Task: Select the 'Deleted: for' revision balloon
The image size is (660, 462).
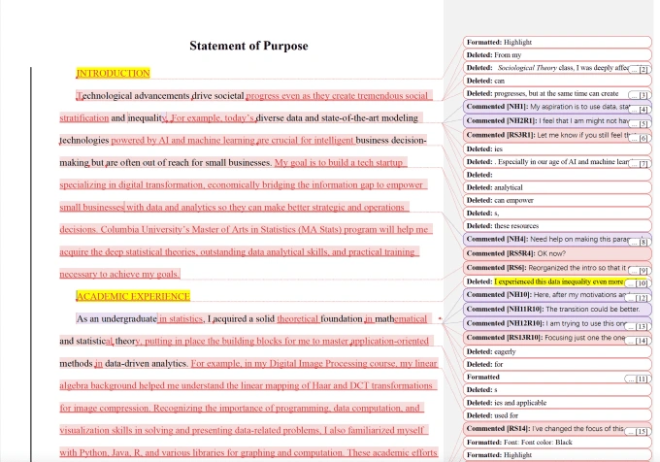Action: click(x=557, y=364)
